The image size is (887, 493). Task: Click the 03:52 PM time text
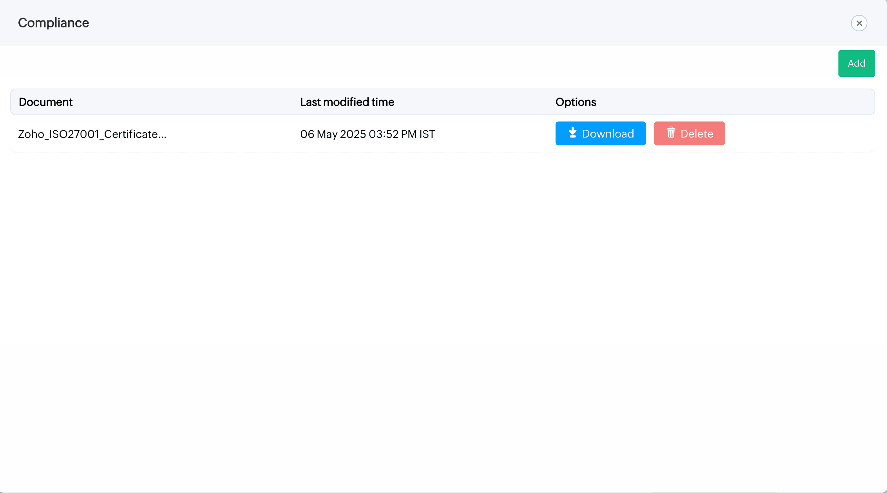point(392,134)
